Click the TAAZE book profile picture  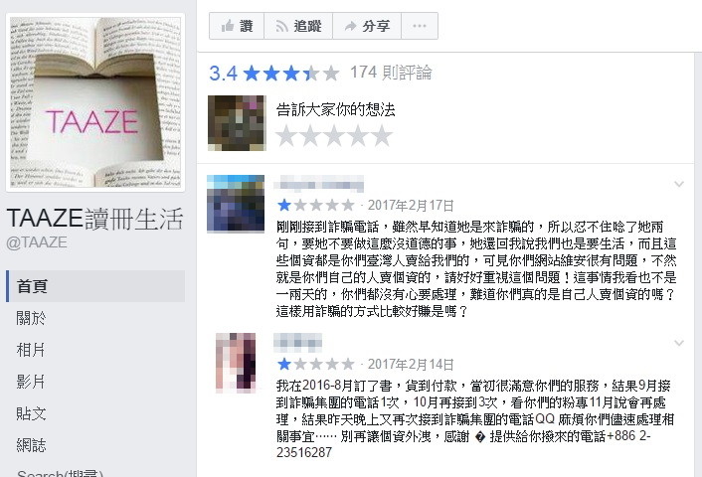(x=95, y=102)
